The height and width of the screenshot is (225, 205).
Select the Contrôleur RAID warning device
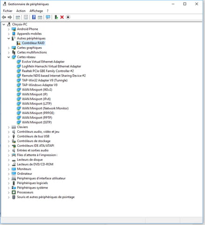33,43
